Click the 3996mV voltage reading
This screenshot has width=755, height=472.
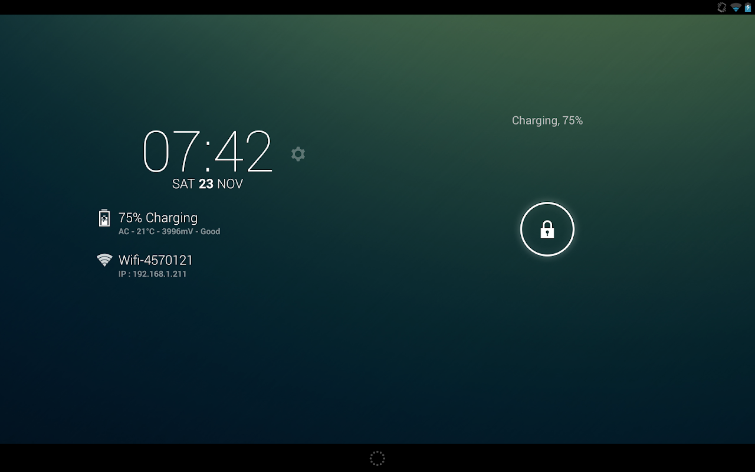(x=178, y=232)
